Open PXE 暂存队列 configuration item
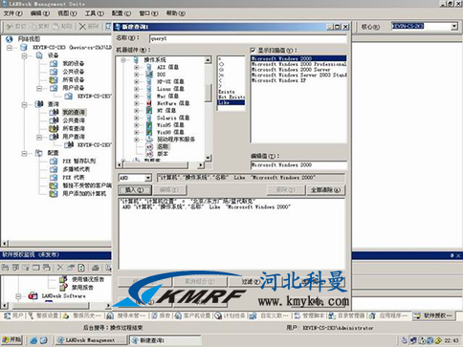 [x=78, y=161]
